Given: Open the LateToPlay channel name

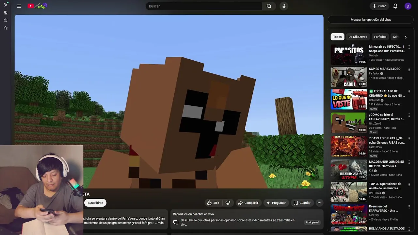Looking at the screenshot, I should (x=375, y=147).
